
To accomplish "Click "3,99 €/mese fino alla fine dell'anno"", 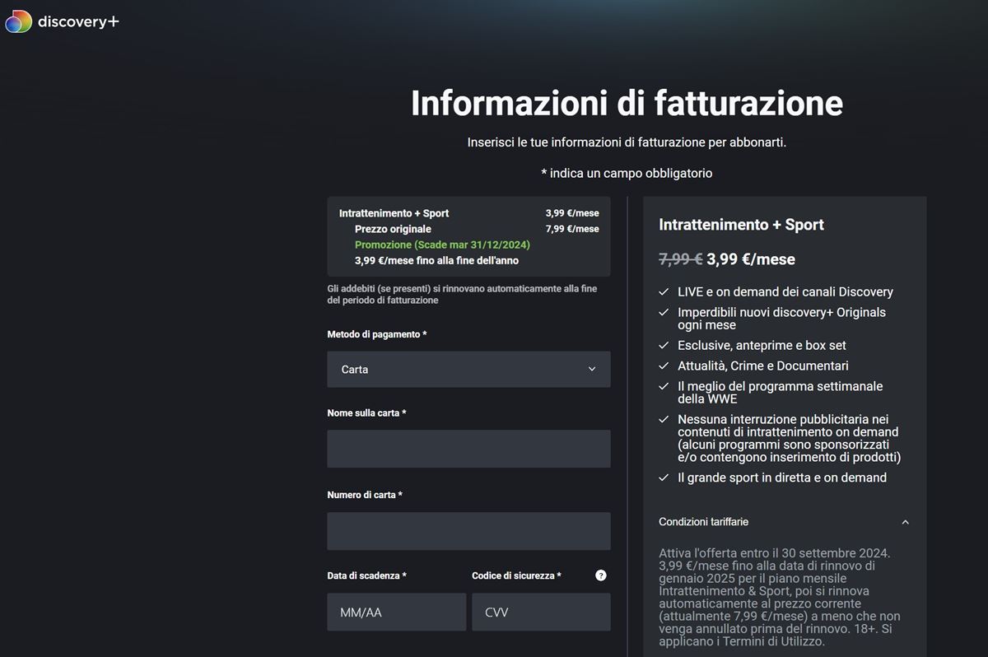I will click(x=436, y=261).
